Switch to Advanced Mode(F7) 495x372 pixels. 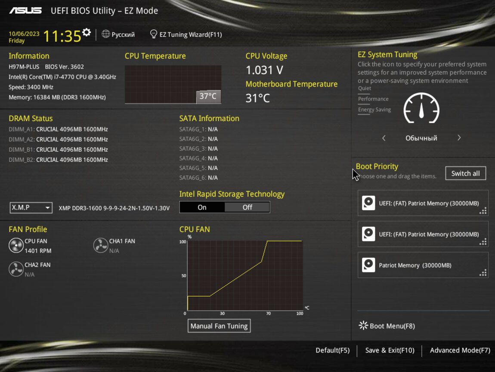460,350
